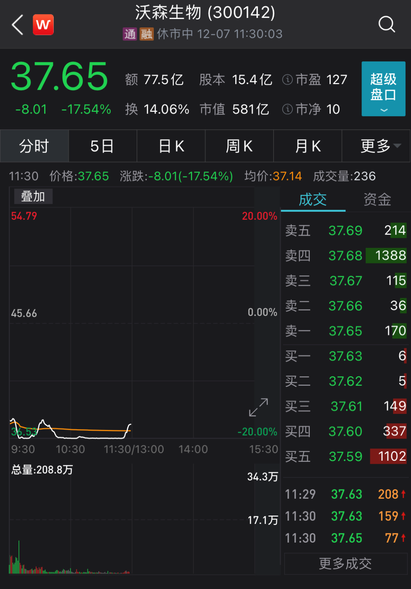
Task: Tap the 总量:208.8万 volume label
Action: (x=42, y=470)
